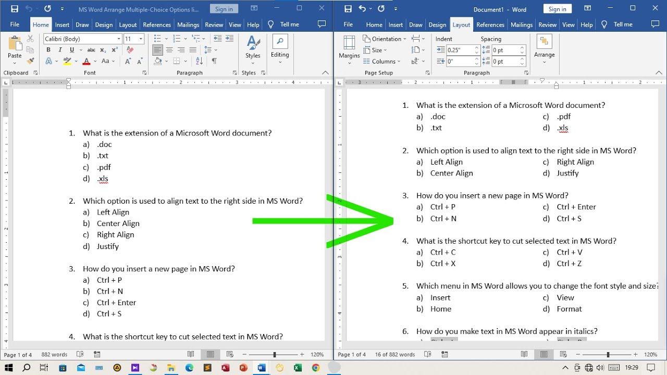Viewport: 667px width, 375px height.
Task: Open PowerPoint from the Windows taskbar
Action: click(243, 368)
